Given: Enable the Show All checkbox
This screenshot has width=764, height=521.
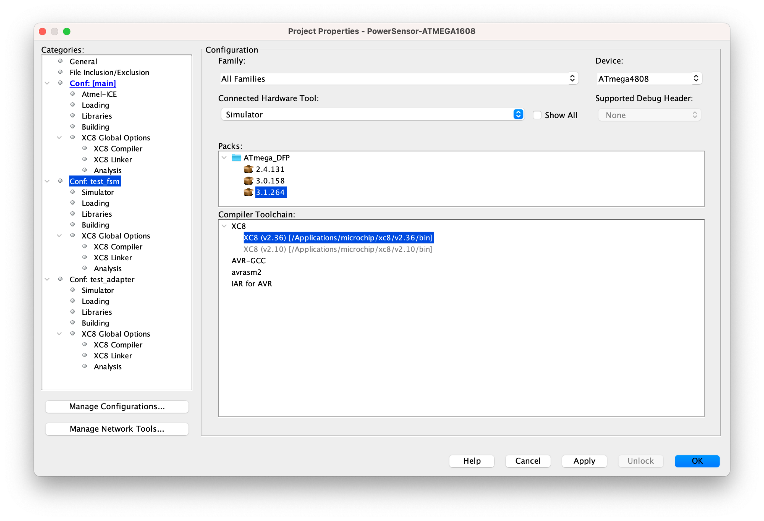Looking at the screenshot, I should click(537, 115).
